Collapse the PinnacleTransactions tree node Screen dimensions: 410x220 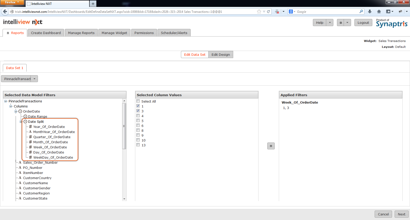coord(6,101)
